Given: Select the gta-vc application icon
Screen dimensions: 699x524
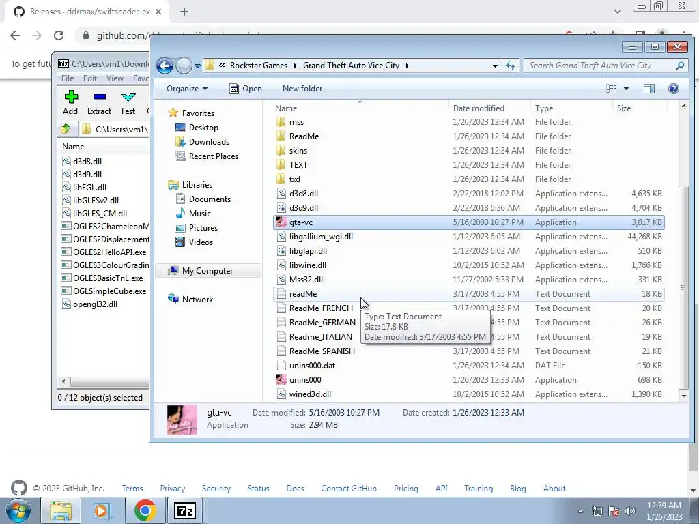Looking at the screenshot, I should pos(281,222).
